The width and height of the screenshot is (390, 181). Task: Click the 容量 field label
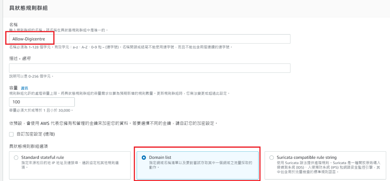14,88
